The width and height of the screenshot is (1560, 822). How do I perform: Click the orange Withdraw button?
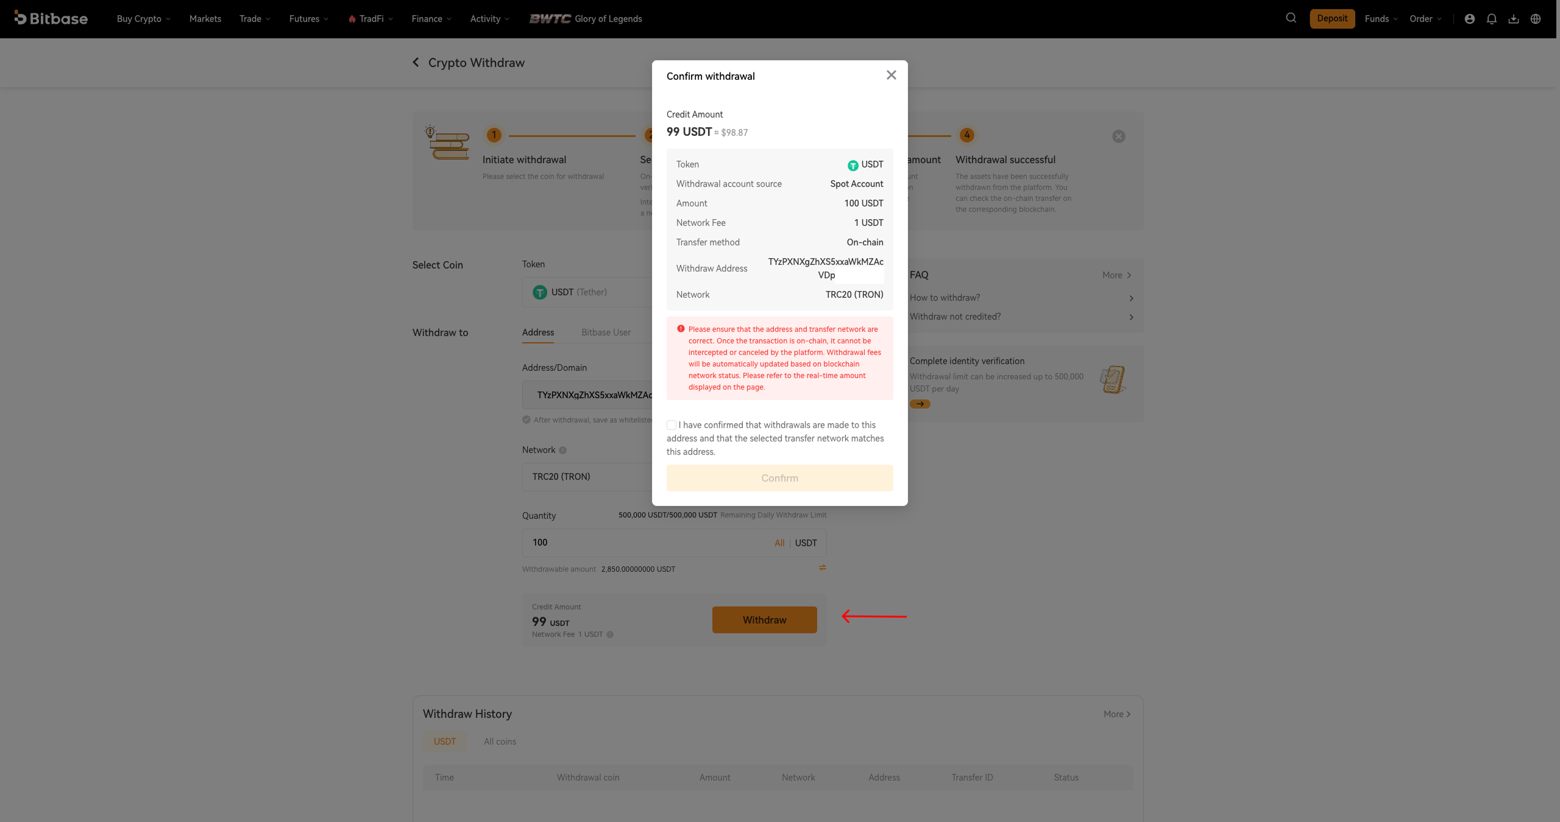click(764, 620)
